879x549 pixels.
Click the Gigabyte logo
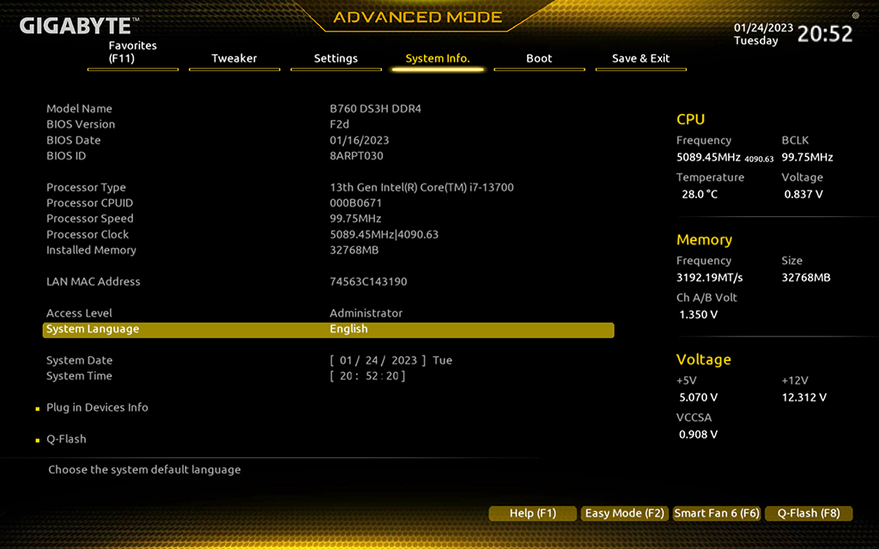[79, 25]
